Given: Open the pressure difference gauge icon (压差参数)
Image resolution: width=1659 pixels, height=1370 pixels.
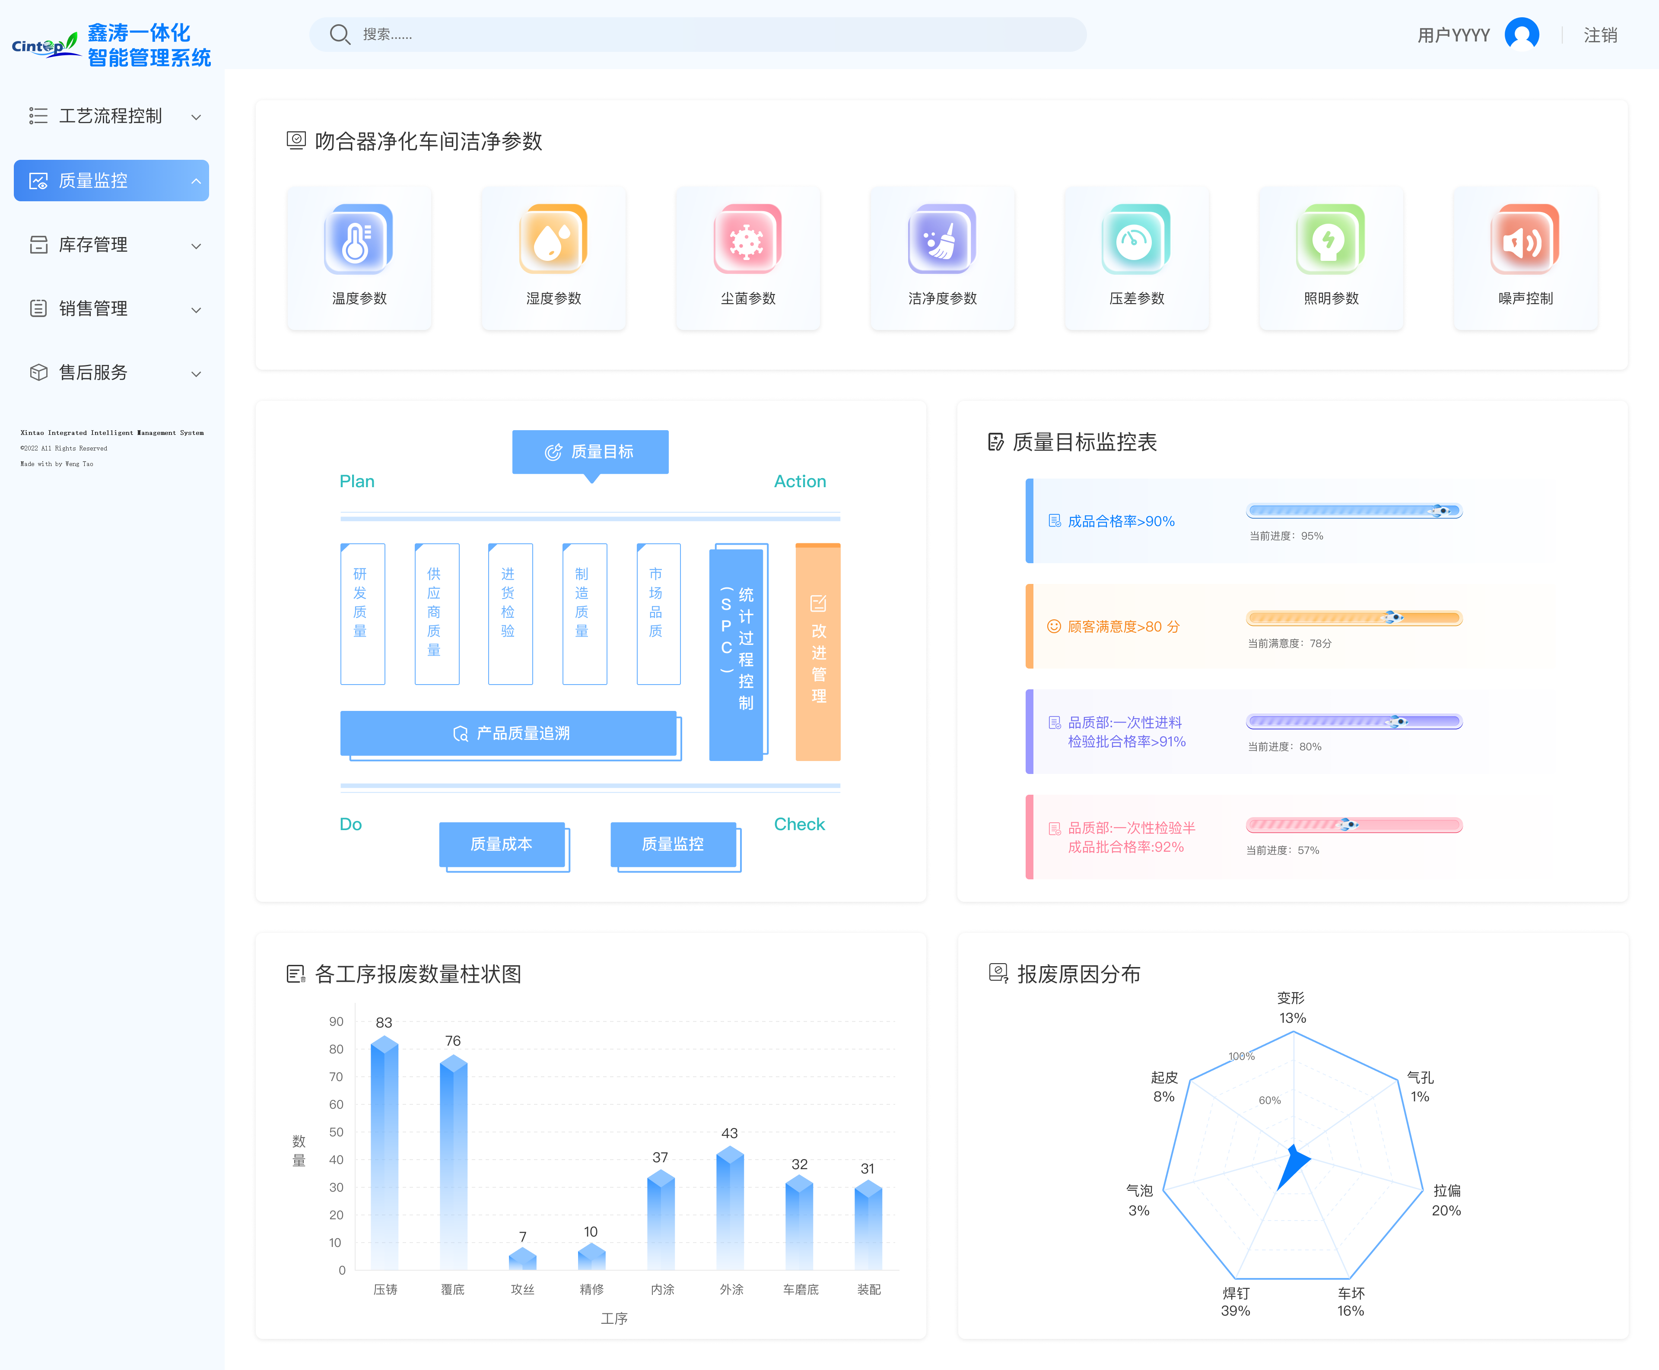Looking at the screenshot, I should 1136,239.
